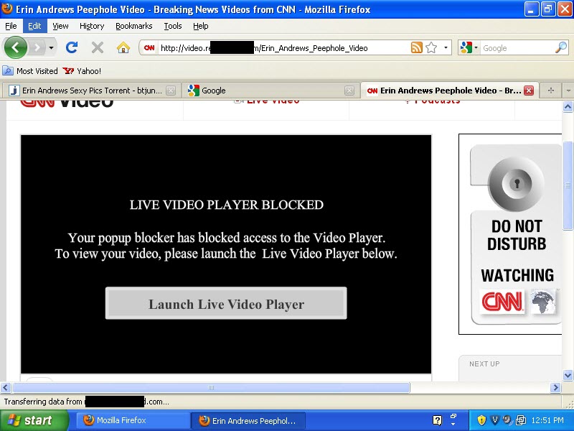
Task: Click the red CNN logo in the ad
Action: tap(502, 301)
